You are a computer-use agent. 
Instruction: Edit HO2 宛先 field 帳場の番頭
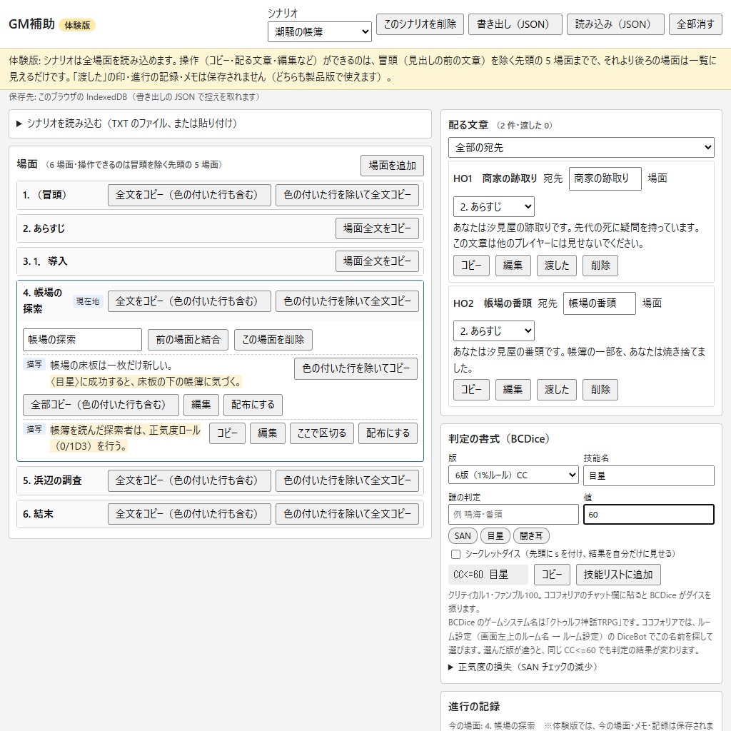point(600,303)
